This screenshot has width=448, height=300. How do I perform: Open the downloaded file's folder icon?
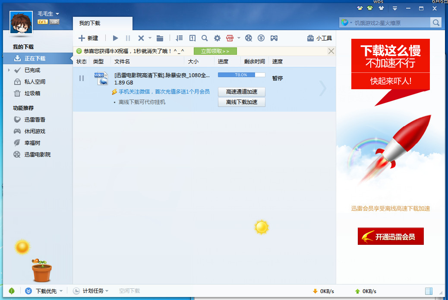(x=159, y=38)
